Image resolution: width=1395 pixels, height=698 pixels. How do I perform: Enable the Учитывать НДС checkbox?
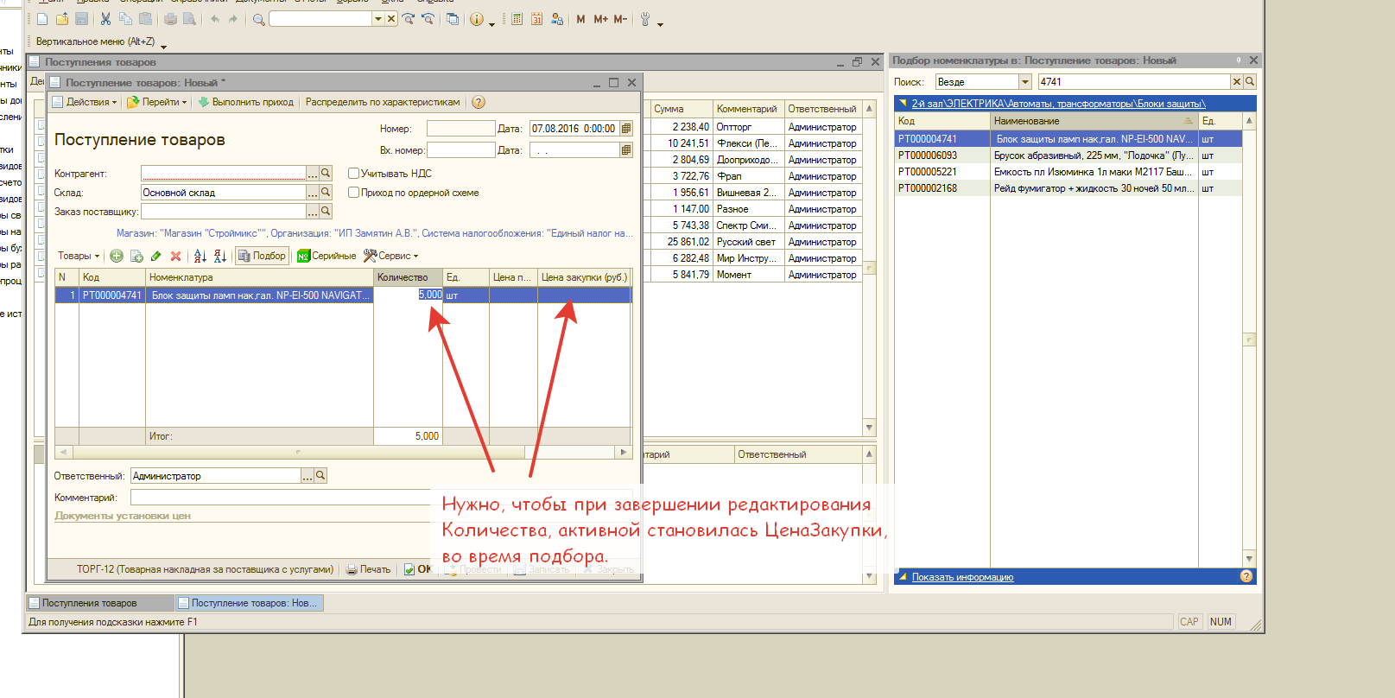(x=353, y=174)
